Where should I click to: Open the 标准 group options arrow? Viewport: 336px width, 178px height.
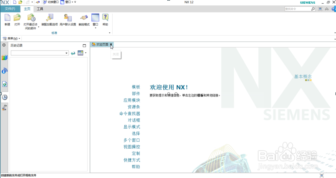[110, 33]
